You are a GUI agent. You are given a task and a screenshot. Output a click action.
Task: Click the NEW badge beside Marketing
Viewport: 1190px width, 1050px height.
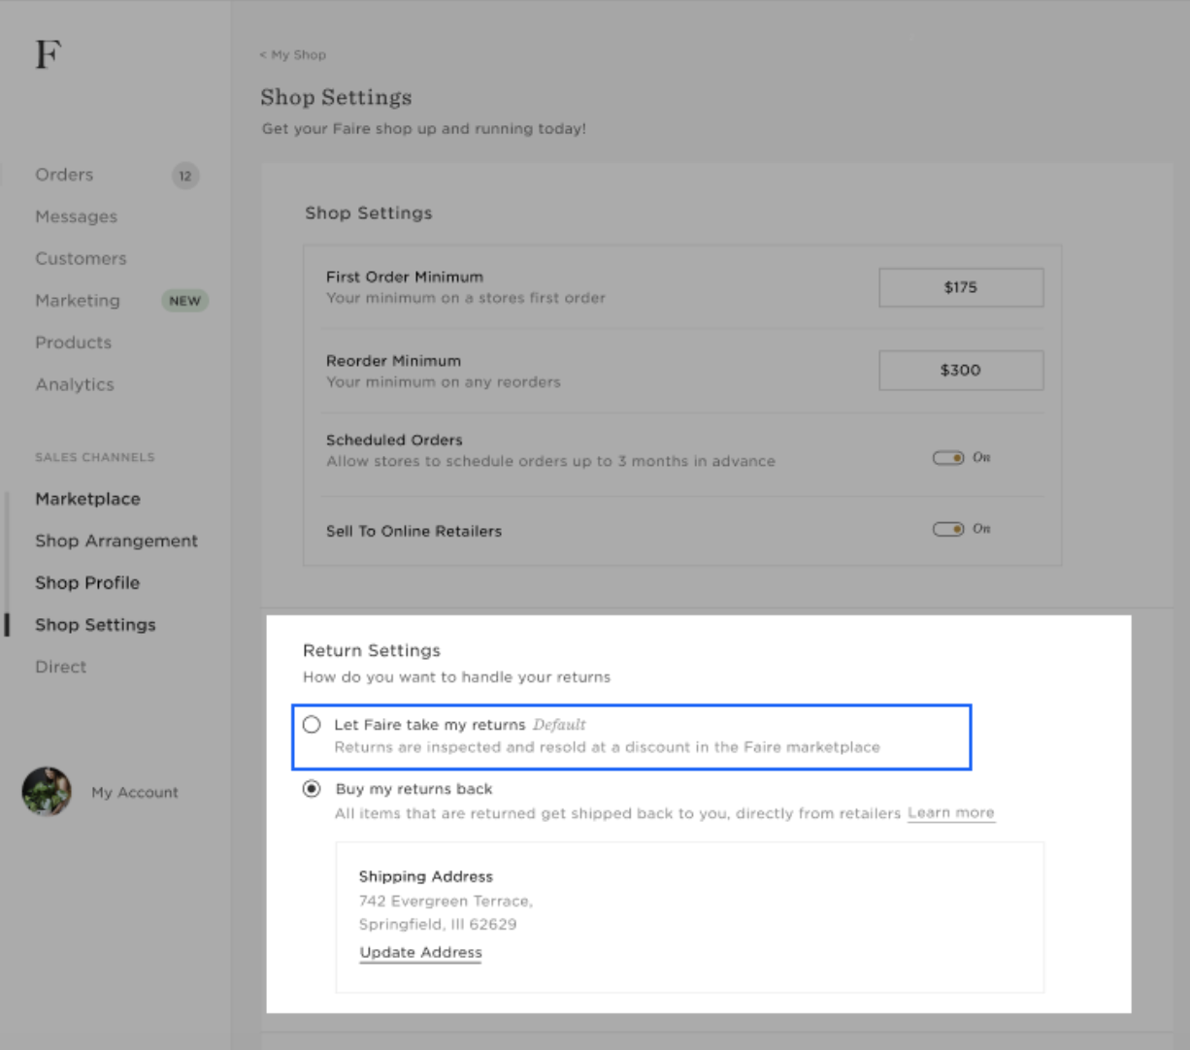(184, 301)
